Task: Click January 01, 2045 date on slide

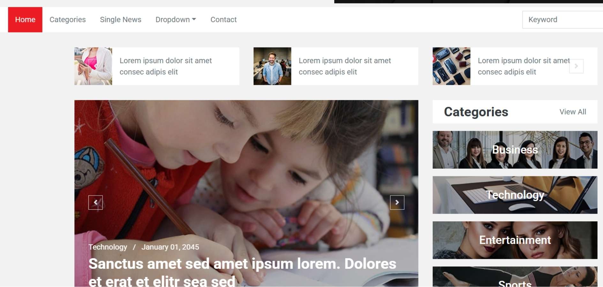Action: click(x=170, y=247)
